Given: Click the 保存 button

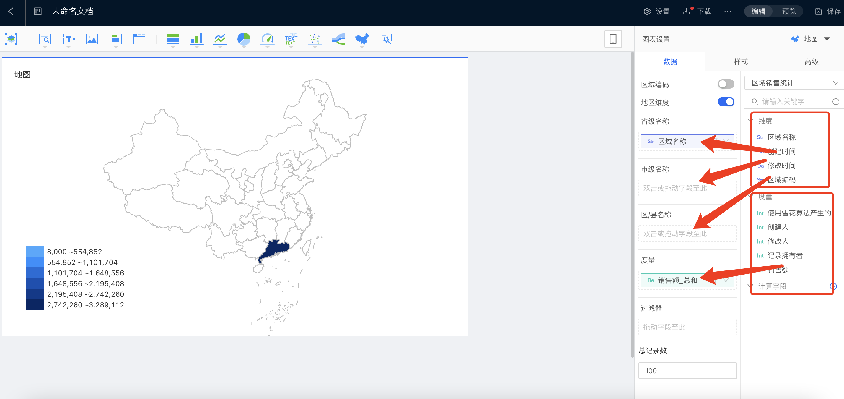Looking at the screenshot, I should [828, 12].
